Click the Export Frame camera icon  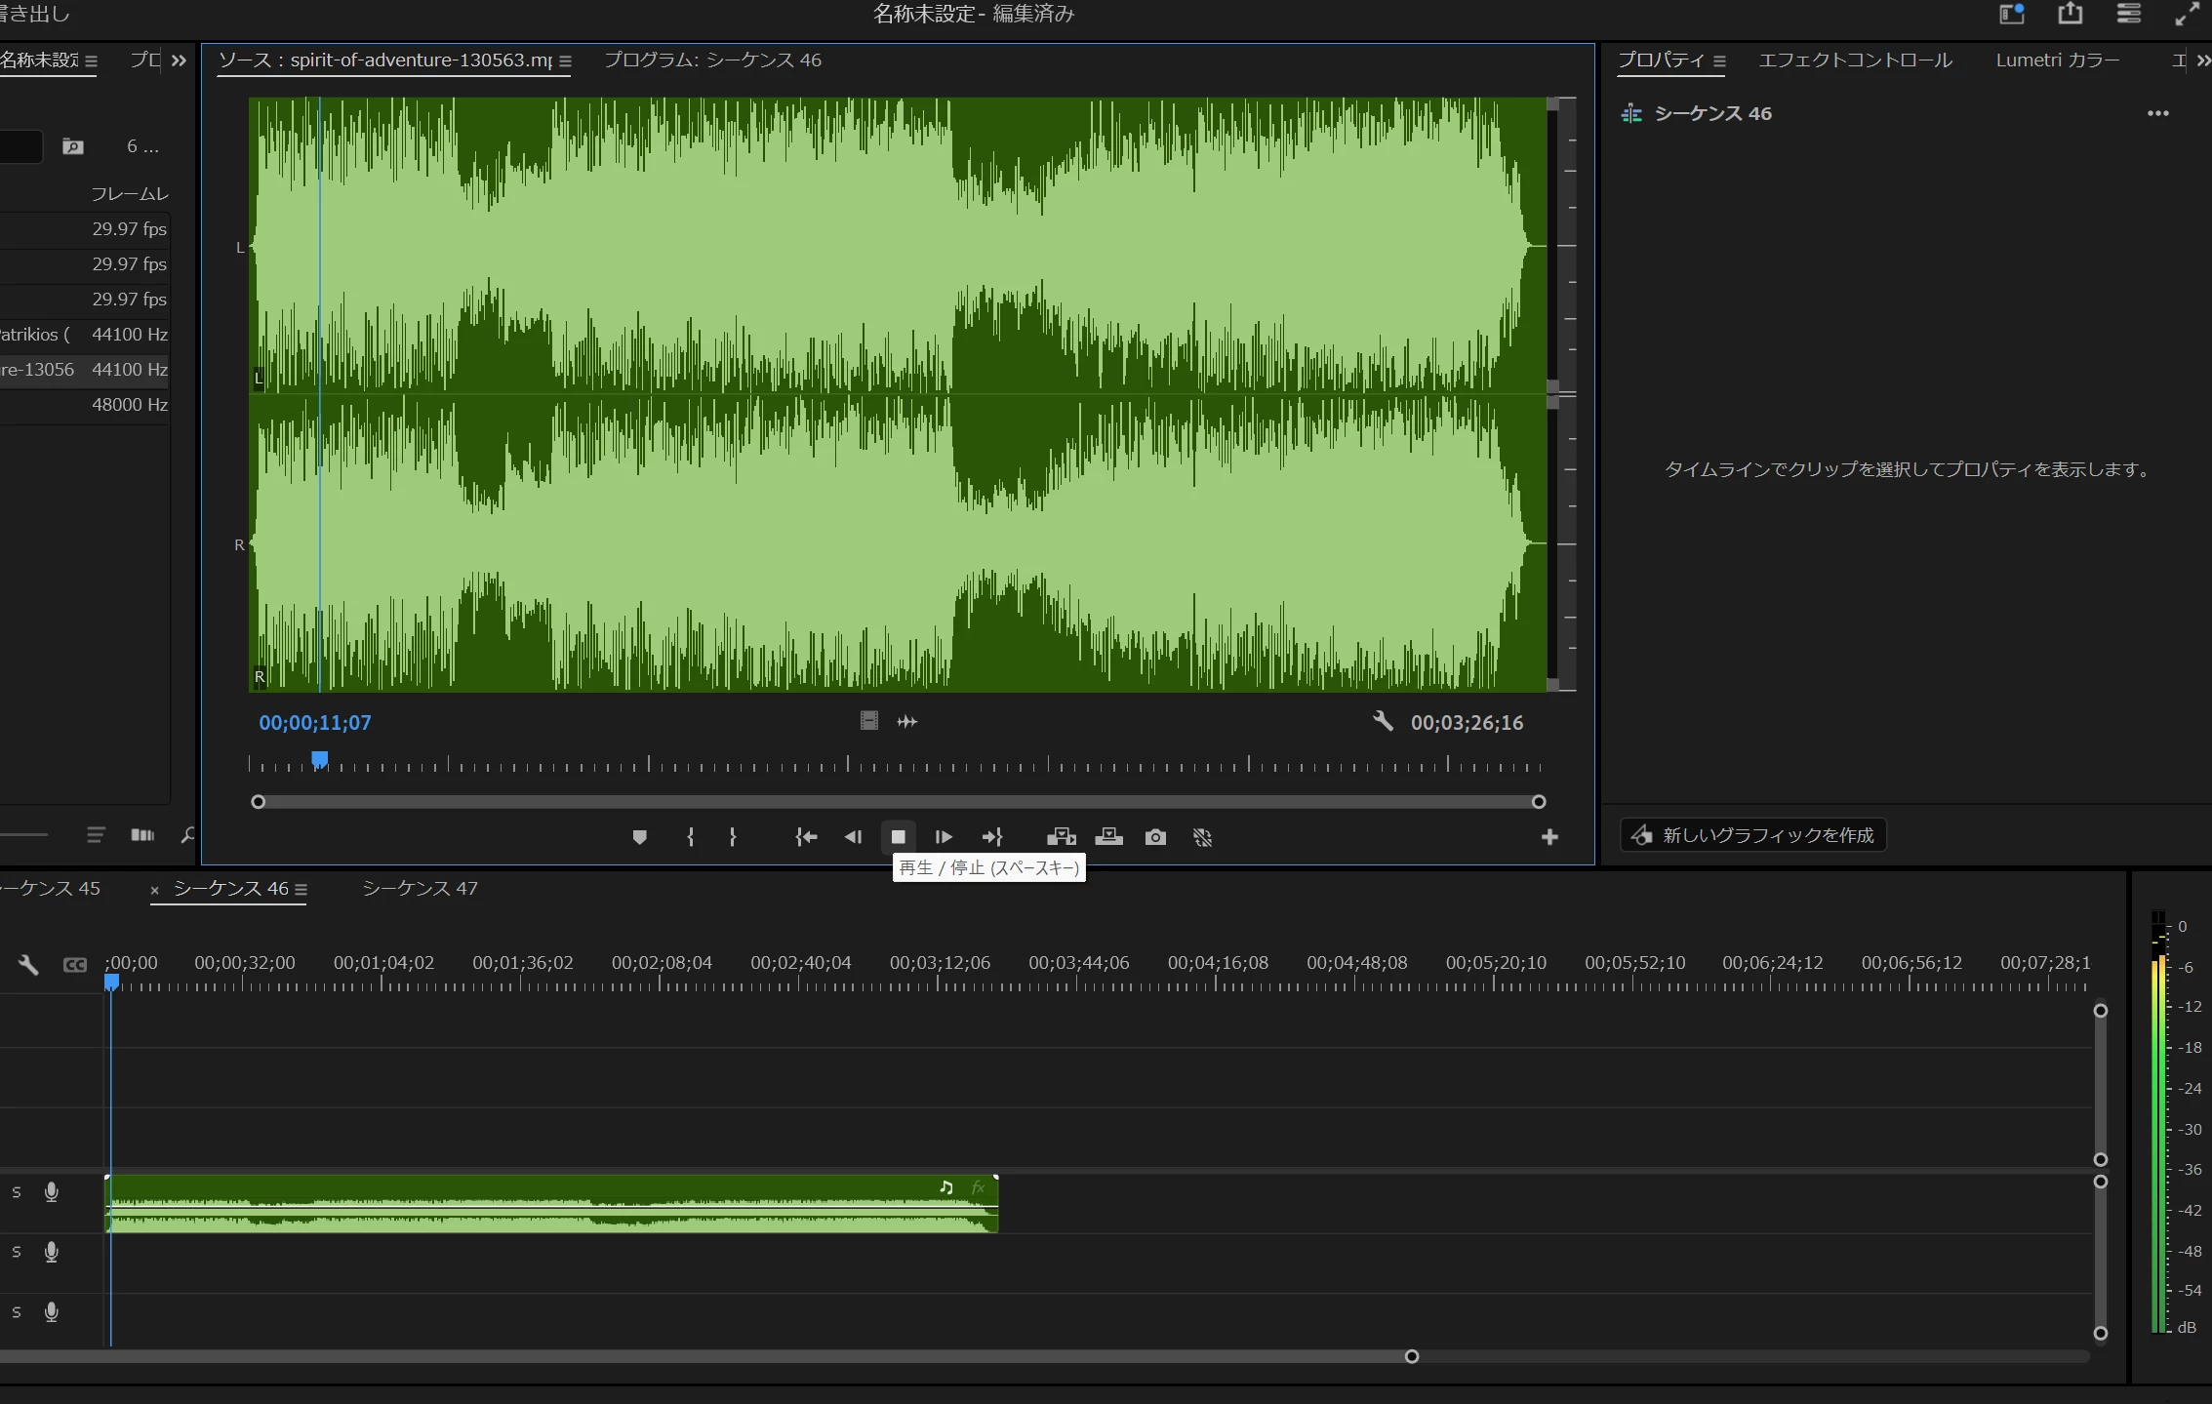click(1155, 837)
